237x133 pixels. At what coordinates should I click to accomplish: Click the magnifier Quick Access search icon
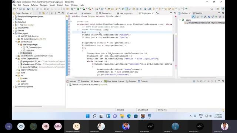click(212, 9)
